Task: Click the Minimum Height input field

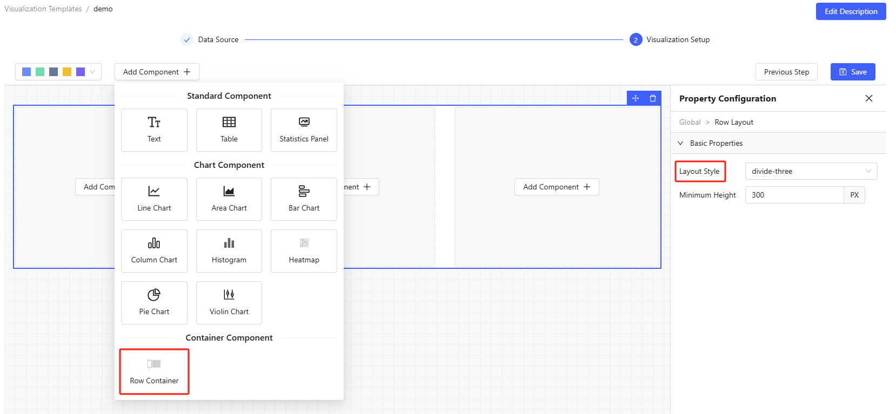Action: click(794, 195)
